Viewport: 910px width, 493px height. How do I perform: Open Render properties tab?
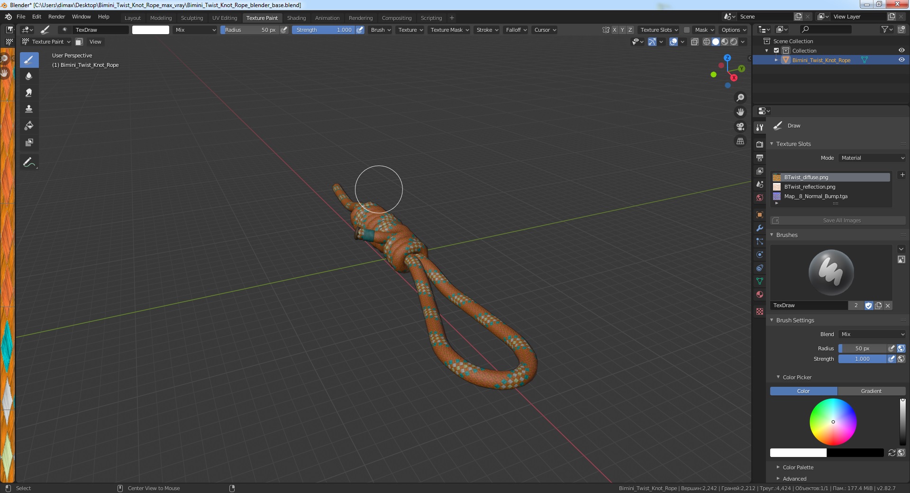760,144
